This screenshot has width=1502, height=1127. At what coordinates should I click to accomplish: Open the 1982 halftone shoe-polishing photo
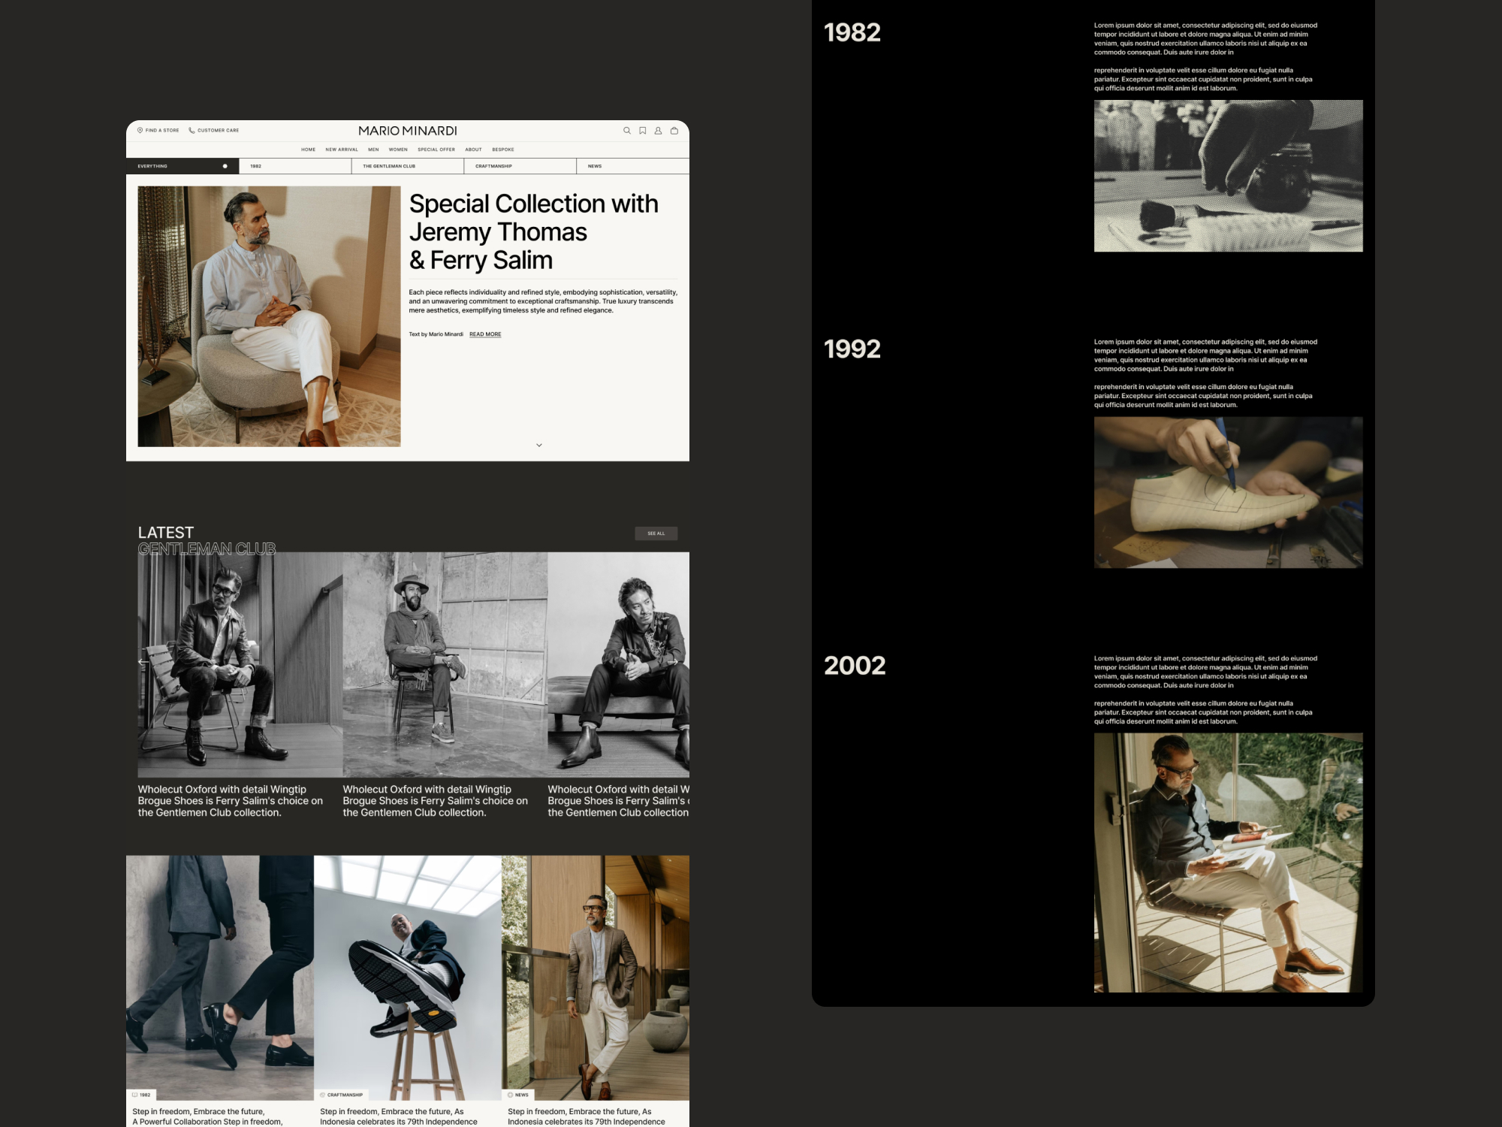click(x=1228, y=176)
